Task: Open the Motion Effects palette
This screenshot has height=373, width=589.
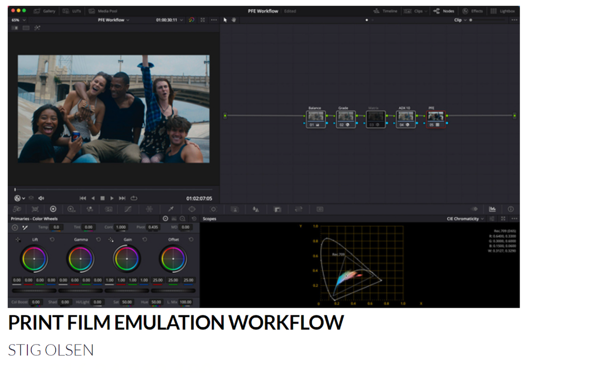Action: 109,209
